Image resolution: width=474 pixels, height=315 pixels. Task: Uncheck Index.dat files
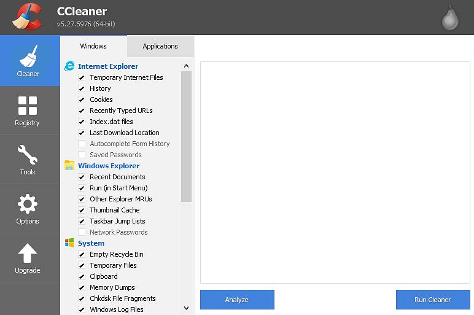82,122
